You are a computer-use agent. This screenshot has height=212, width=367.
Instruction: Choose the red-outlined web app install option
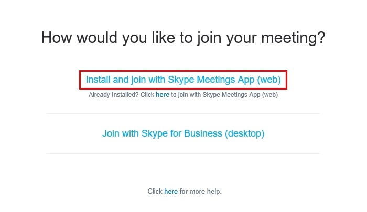click(x=183, y=80)
